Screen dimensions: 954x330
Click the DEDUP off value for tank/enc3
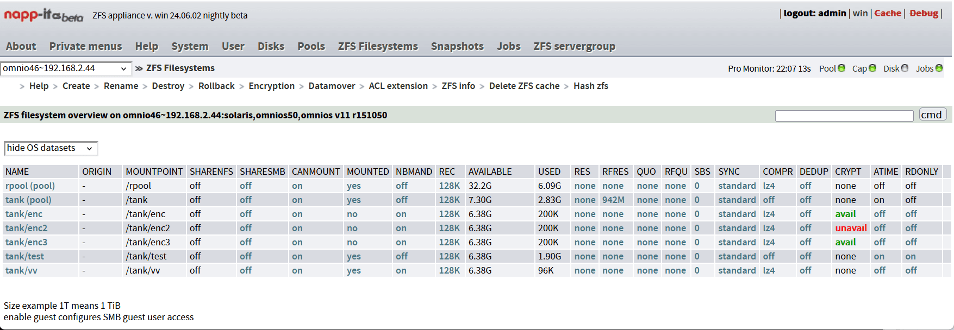click(805, 242)
